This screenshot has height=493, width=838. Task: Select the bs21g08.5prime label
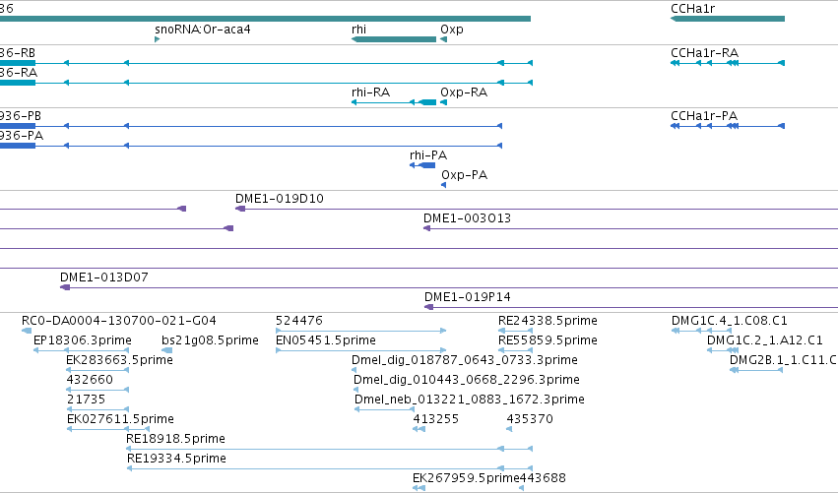(210, 340)
